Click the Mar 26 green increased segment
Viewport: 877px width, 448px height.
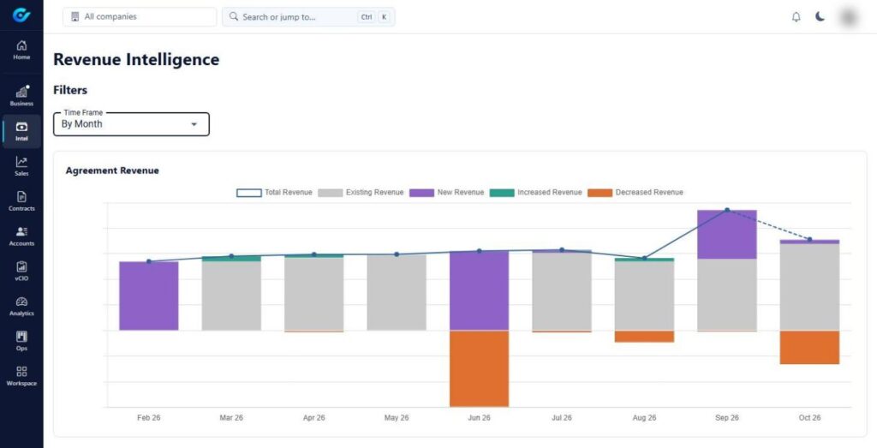pyautogui.click(x=231, y=259)
